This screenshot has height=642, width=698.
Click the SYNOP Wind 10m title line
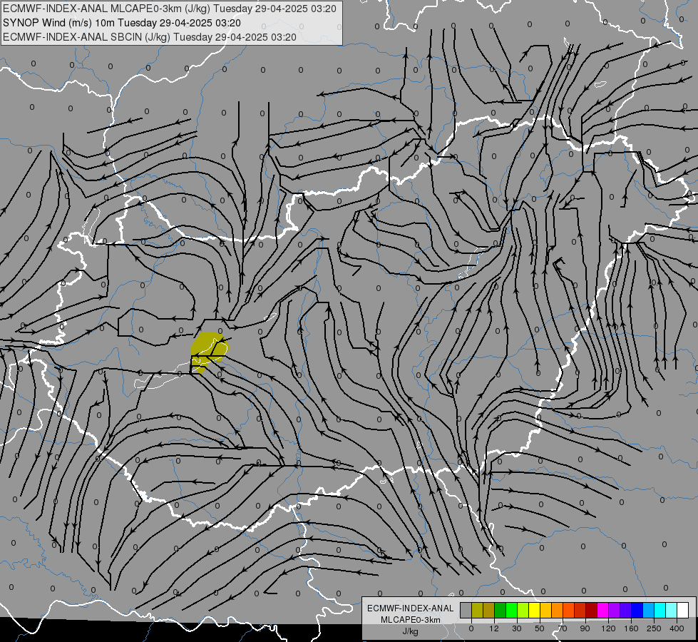click(121, 23)
